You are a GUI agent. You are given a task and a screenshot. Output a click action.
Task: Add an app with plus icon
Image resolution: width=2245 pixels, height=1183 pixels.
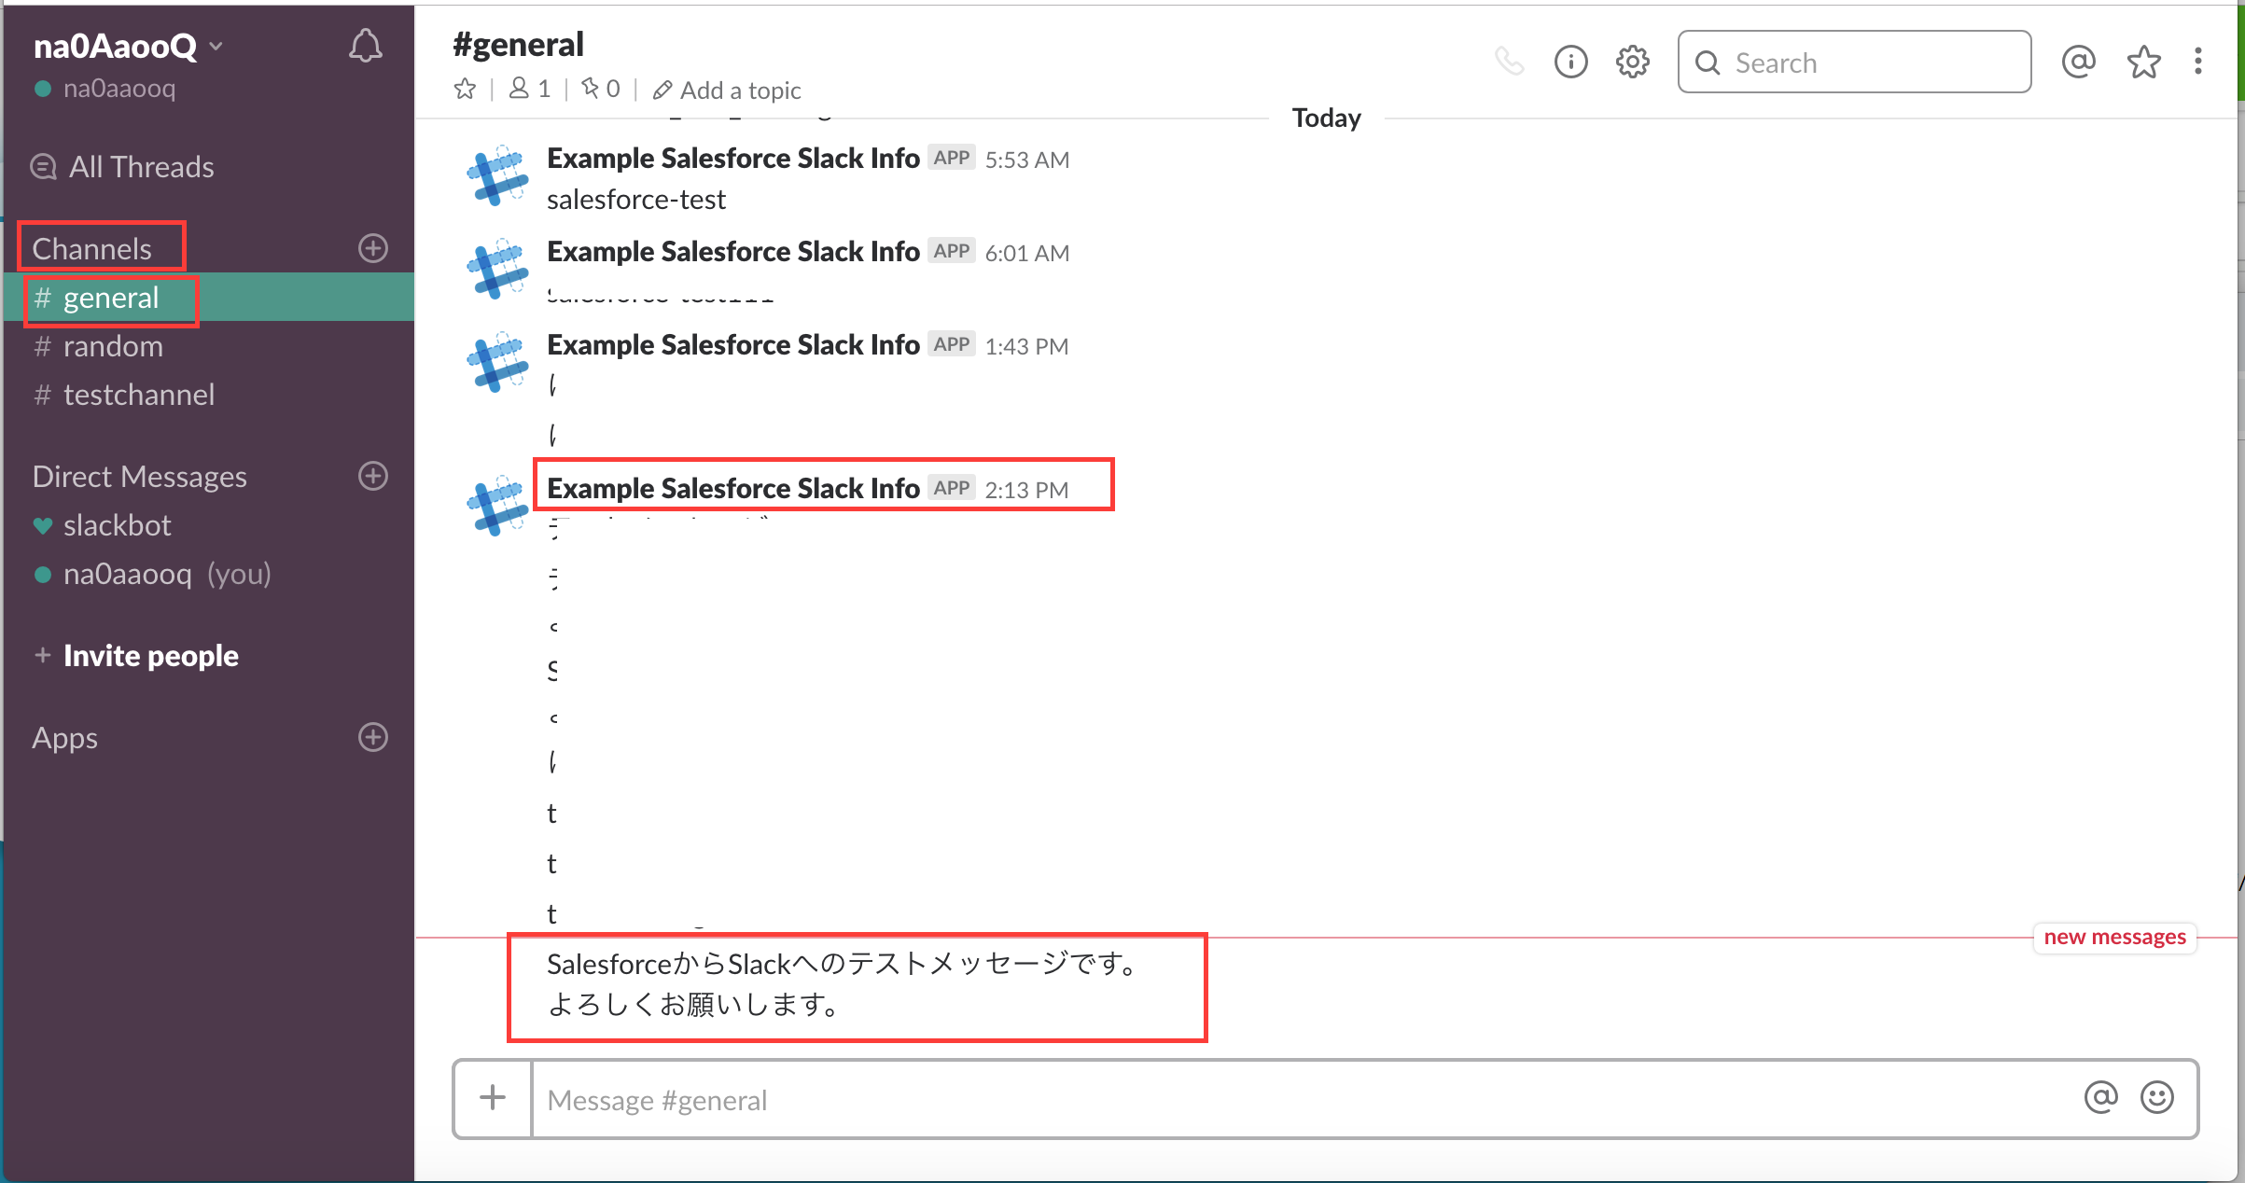(x=373, y=737)
